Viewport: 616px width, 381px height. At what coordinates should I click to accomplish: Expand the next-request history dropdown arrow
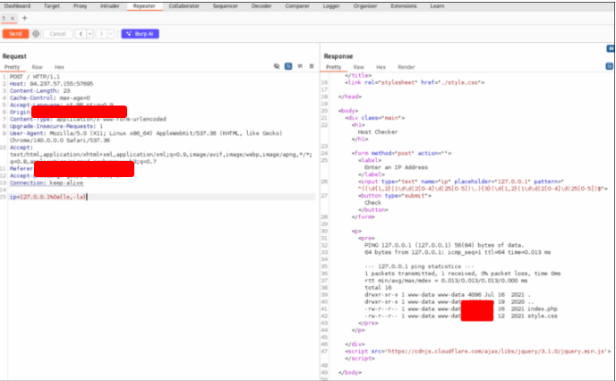pos(109,34)
